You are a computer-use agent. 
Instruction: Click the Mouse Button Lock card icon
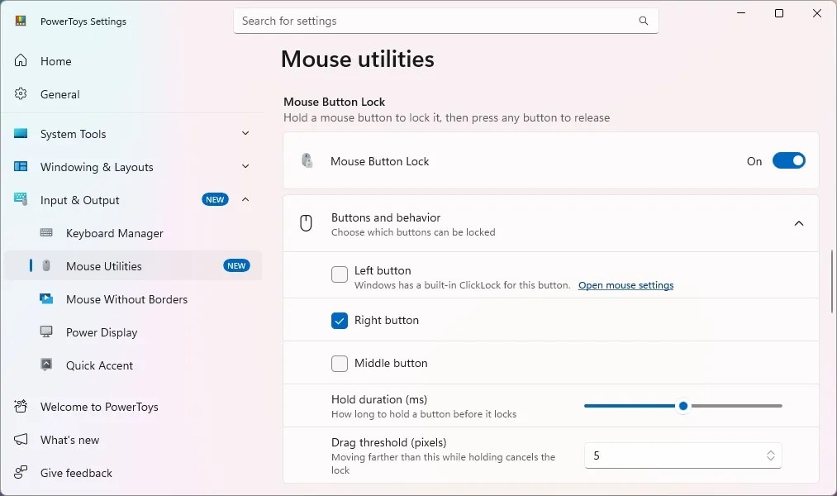(x=307, y=160)
